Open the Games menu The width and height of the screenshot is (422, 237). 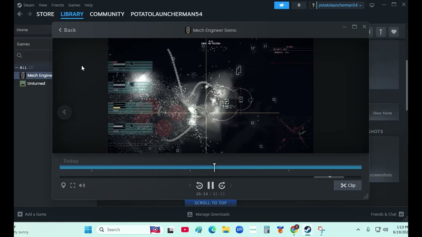[x=74, y=5]
